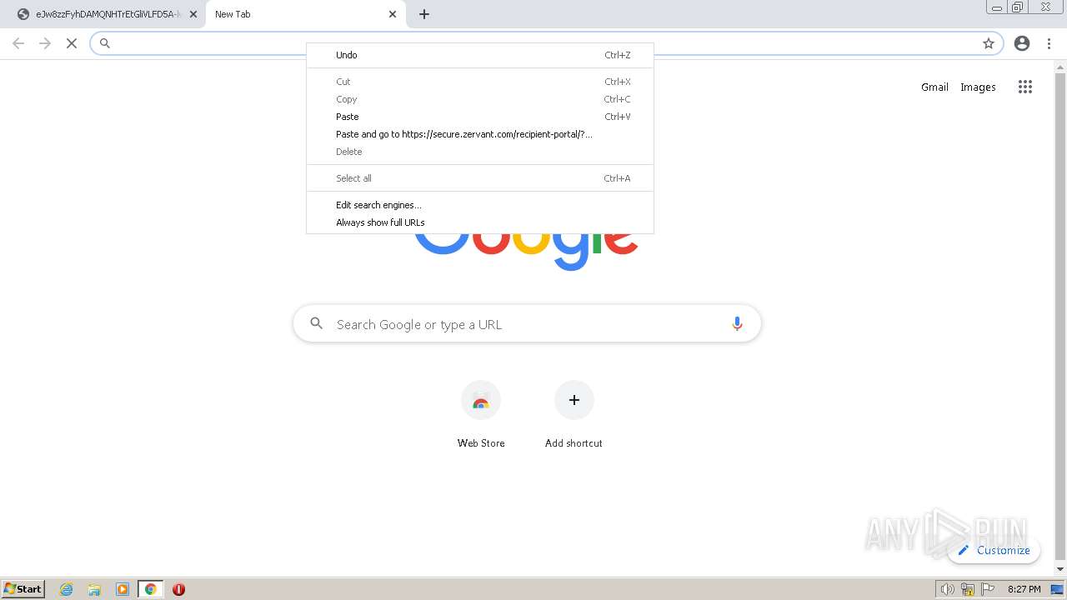Stop loading the page with X button
Viewport: 1067px width, 600px height.
(x=72, y=43)
